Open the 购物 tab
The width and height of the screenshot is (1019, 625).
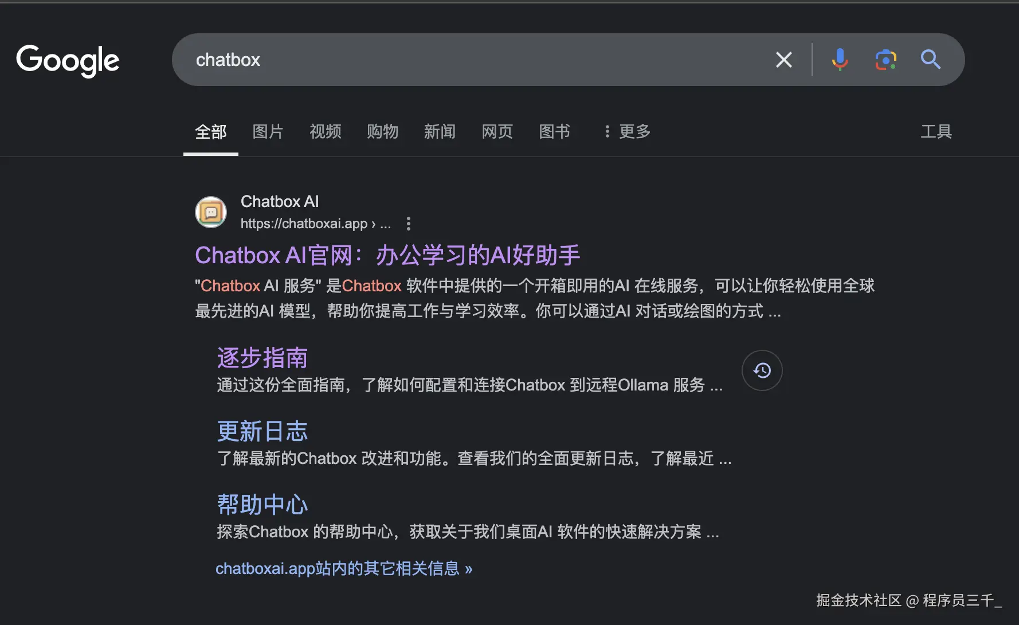(x=383, y=132)
